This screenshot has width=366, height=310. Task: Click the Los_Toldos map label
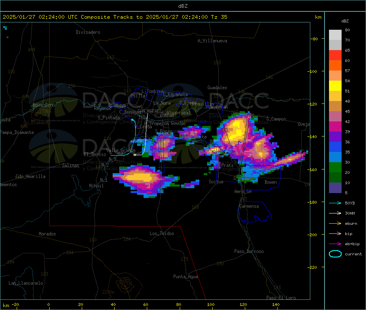point(162,233)
